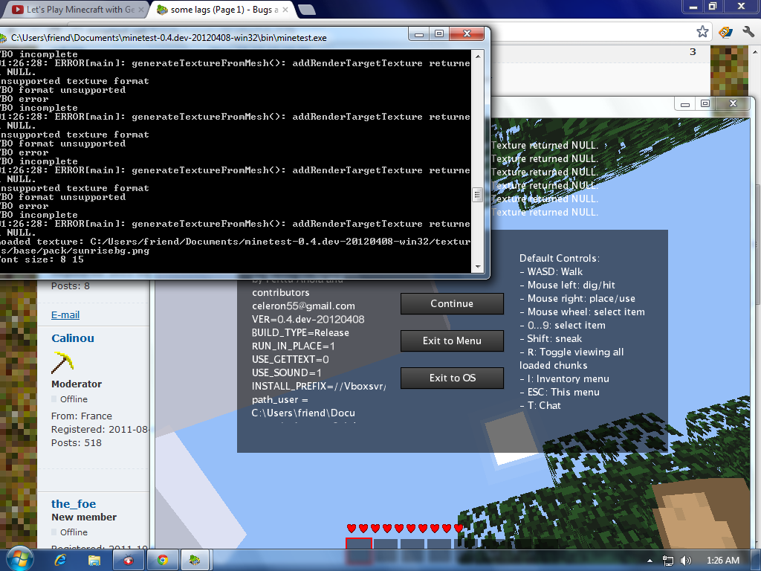Screen dimensions: 761x571
Task: Visit Calinou's forum profile link
Action: click(73, 338)
